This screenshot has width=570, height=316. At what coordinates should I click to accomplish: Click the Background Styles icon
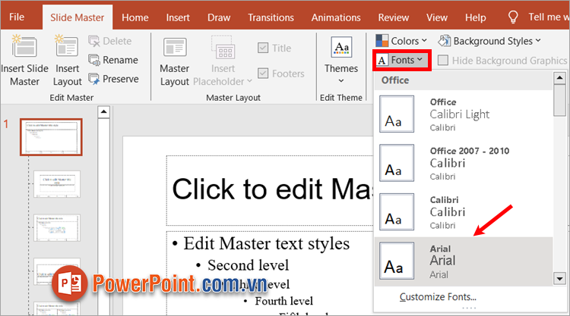445,41
